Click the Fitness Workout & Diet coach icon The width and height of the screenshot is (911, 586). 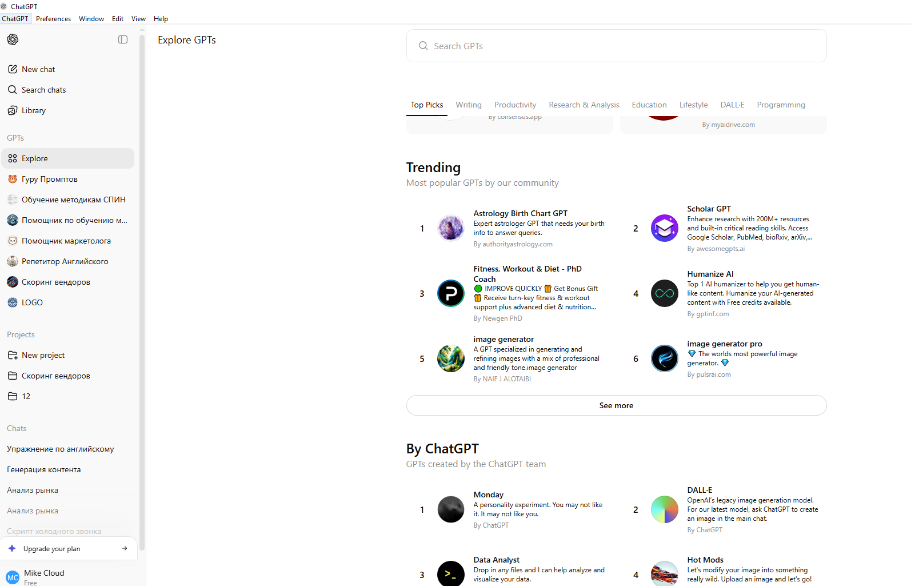click(x=450, y=293)
